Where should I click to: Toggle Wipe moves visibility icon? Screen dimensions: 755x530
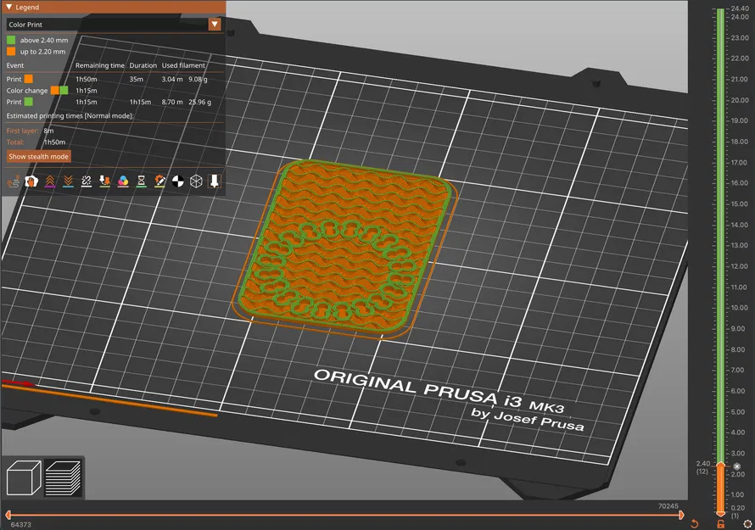(x=31, y=181)
